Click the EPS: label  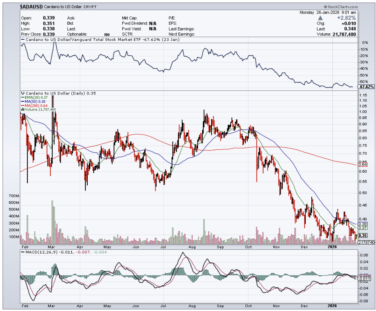(173, 24)
